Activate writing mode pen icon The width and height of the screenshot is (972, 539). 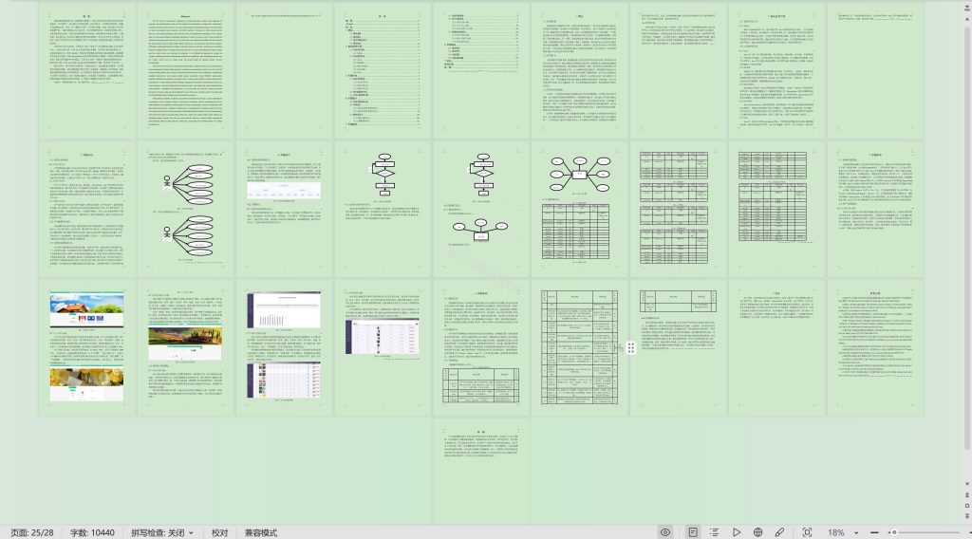click(779, 532)
